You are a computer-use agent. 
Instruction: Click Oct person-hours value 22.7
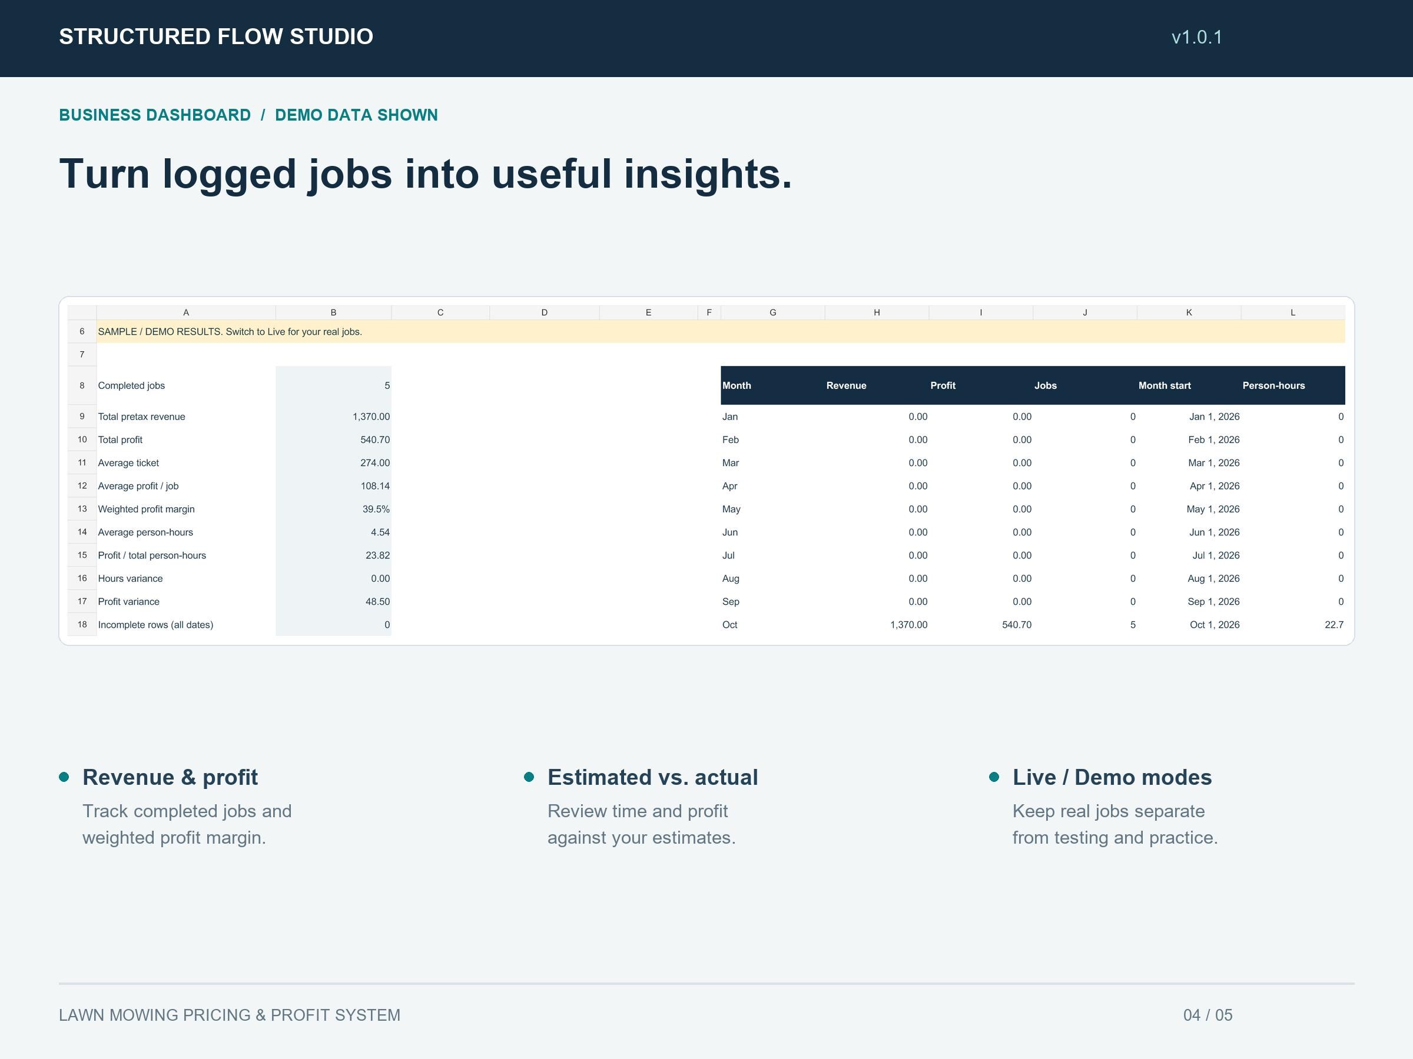(1293, 624)
